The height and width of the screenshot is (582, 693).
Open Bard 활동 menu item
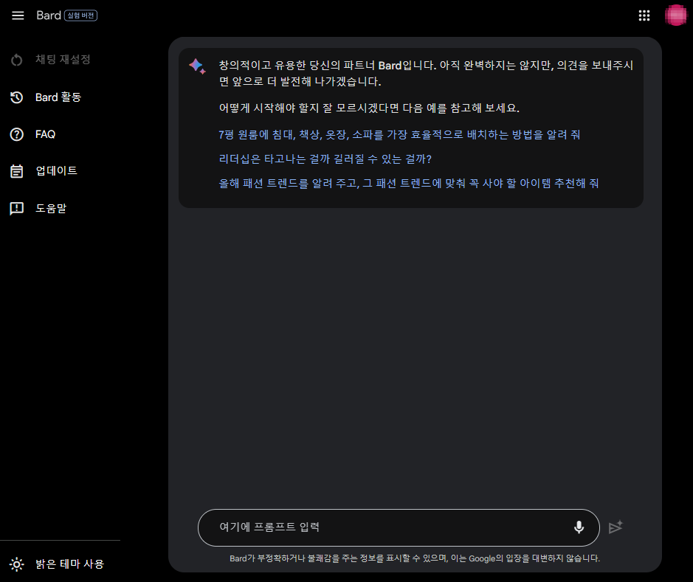point(60,97)
